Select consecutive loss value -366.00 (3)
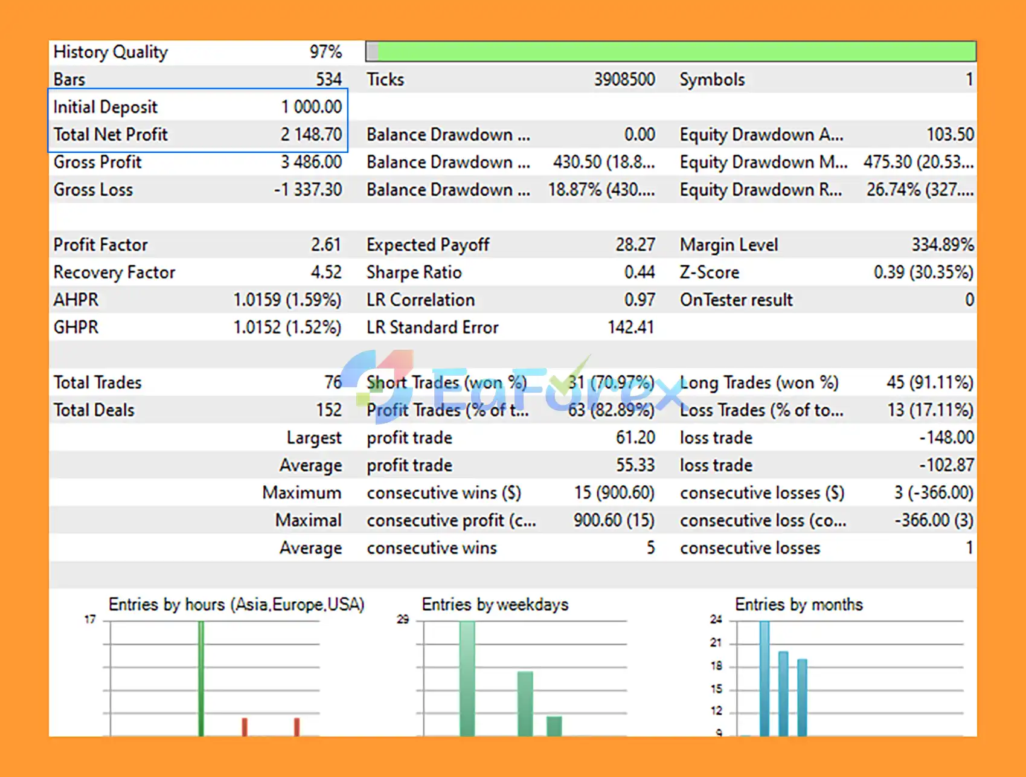The height and width of the screenshot is (777, 1026). 934,520
